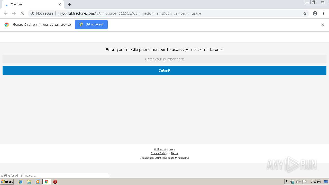The width and height of the screenshot is (329, 185).
Task: Click the red antivirus taskbar icon
Action: click(x=55, y=182)
